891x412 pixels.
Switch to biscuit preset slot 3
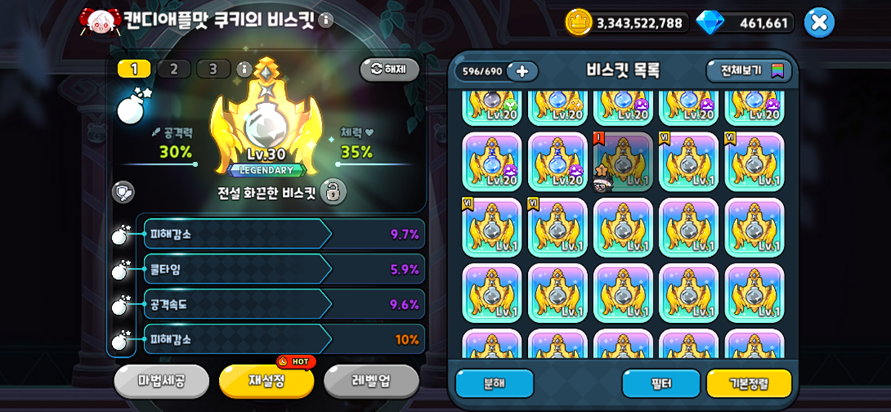tap(214, 69)
